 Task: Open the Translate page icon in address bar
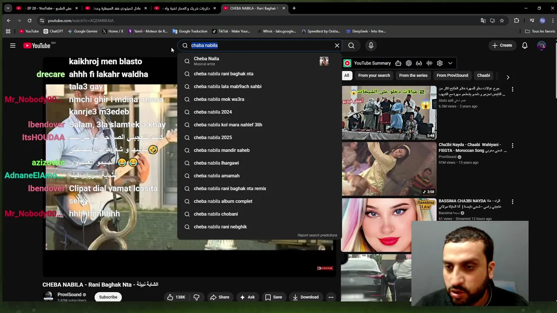pyautogui.click(x=483, y=20)
